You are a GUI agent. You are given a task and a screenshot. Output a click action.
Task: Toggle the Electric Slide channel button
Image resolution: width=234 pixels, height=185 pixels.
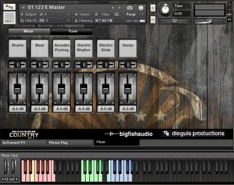(106, 48)
